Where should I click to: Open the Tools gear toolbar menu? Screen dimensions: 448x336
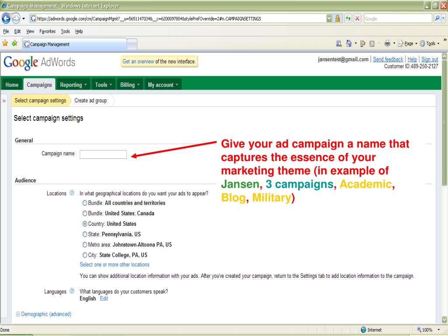point(430,43)
